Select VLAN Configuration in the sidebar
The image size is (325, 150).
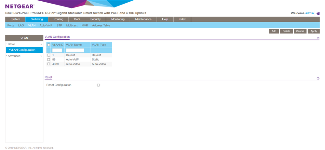pyautogui.click(x=24, y=50)
